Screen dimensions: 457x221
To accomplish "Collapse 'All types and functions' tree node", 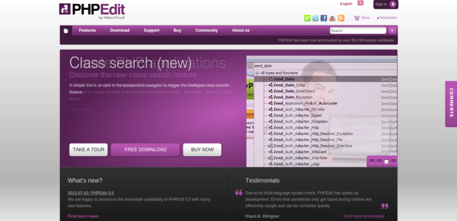I will [257, 73].
